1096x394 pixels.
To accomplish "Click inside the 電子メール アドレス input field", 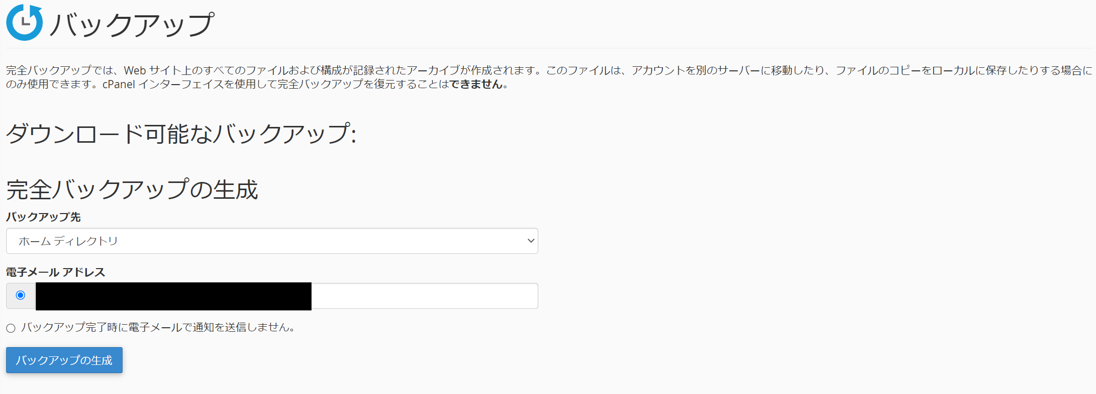I will click(x=424, y=296).
